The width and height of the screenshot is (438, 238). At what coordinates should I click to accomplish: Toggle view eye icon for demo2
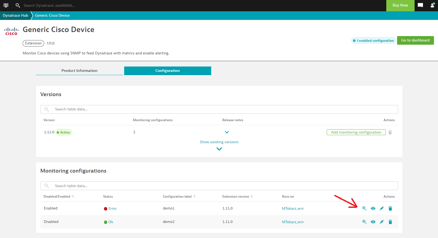click(373, 222)
